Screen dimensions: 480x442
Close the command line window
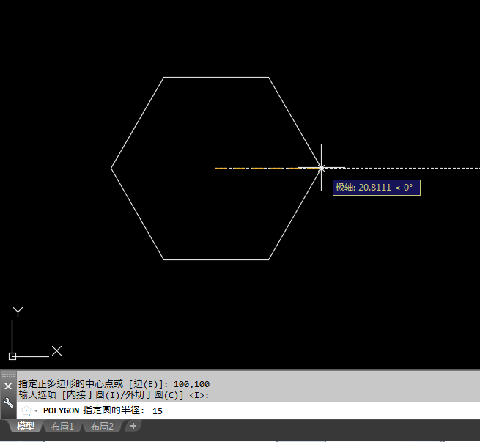(x=8, y=386)
